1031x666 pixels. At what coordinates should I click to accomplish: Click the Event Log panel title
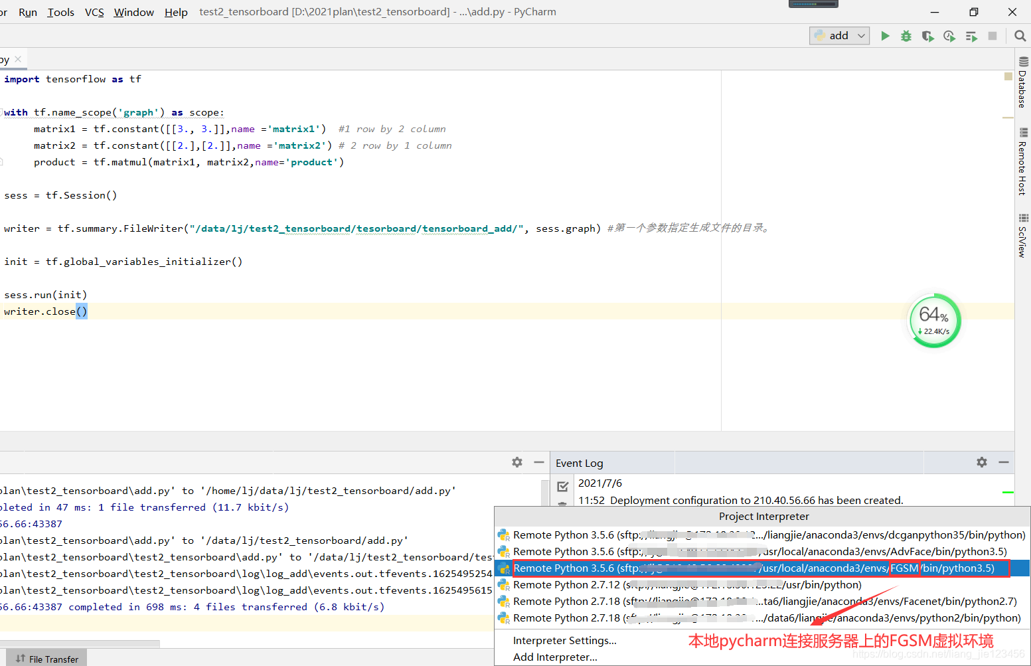click(x=580, y=463)
